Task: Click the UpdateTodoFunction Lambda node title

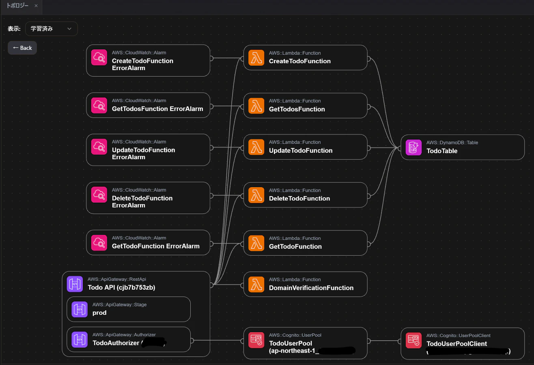Action: tap(301, 150)
